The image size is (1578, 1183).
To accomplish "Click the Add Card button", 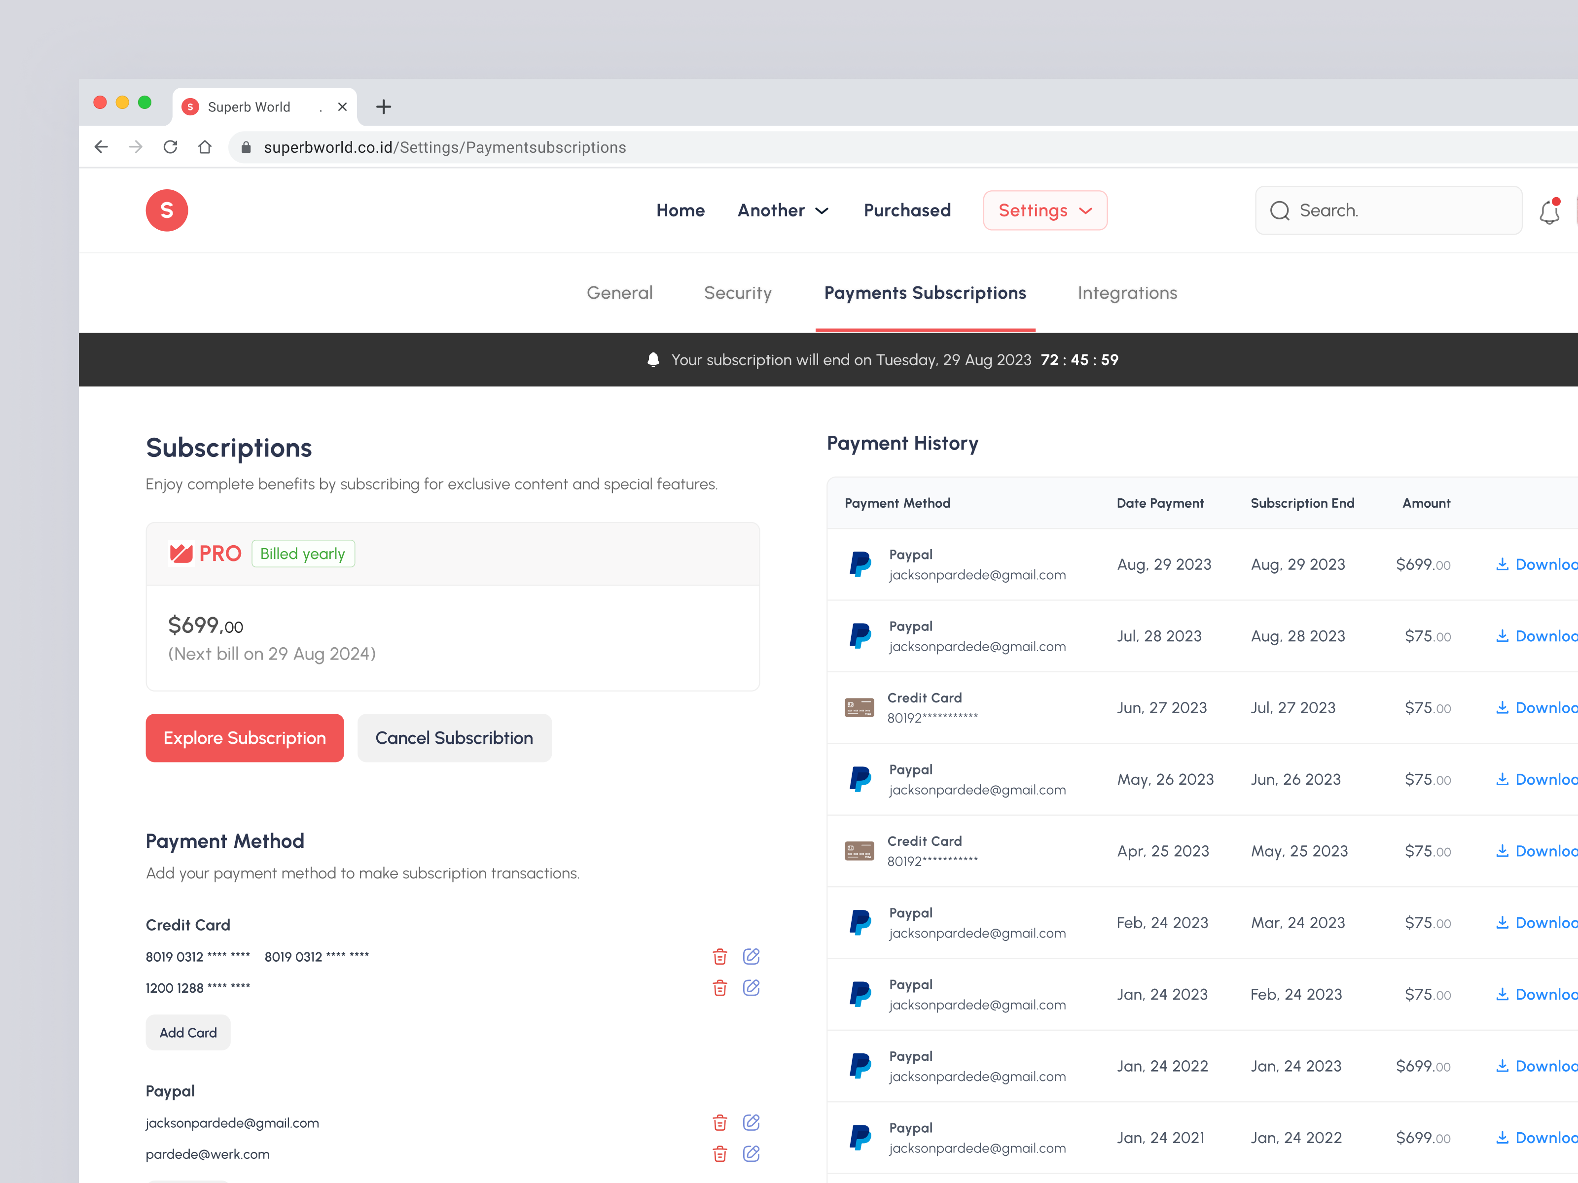I will pyautogui.click(x=187, y=1032).
